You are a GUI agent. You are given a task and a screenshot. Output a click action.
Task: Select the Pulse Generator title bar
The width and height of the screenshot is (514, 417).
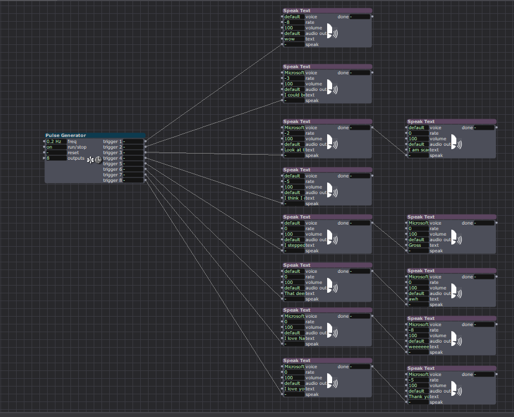[94, 135]
